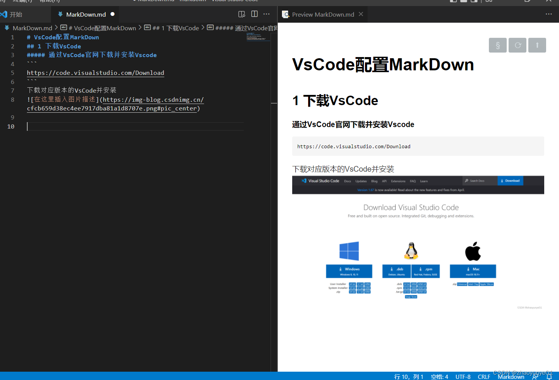The width and height of the screenshot is (559, 380).
Task: Click .deb download button in preview image
Action: 397,271
